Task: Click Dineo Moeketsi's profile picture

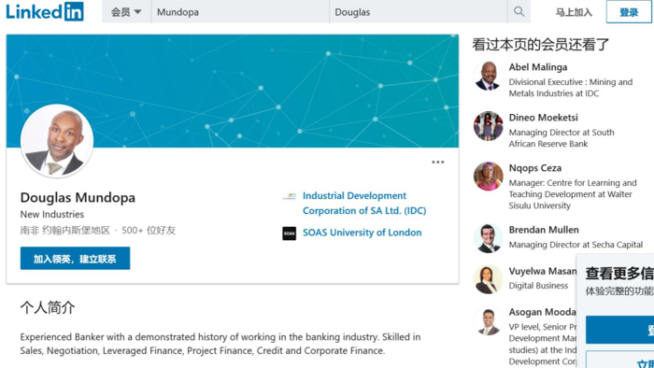Action: [x=488, y=126]
